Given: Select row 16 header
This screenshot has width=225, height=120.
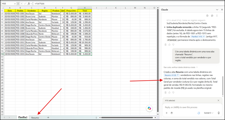Looking at the screenshot, I should click(2, 54).
